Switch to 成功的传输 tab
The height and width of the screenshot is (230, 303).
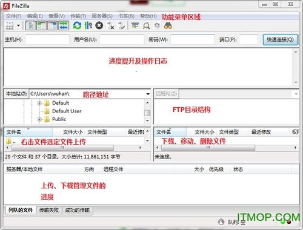click(78, 210)
